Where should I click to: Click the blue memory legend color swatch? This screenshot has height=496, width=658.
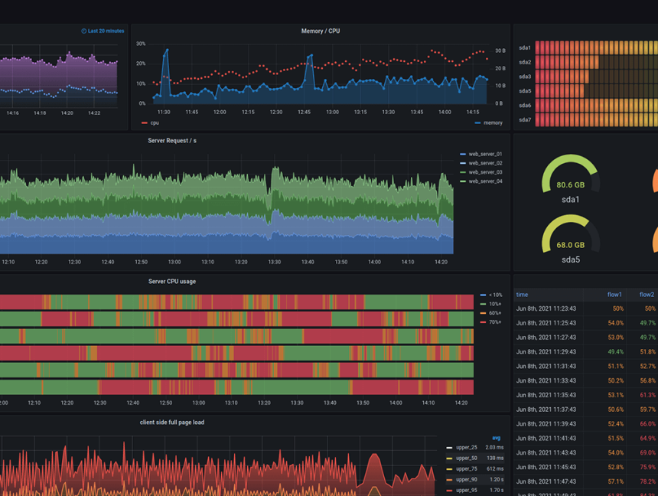pos(477,123)
